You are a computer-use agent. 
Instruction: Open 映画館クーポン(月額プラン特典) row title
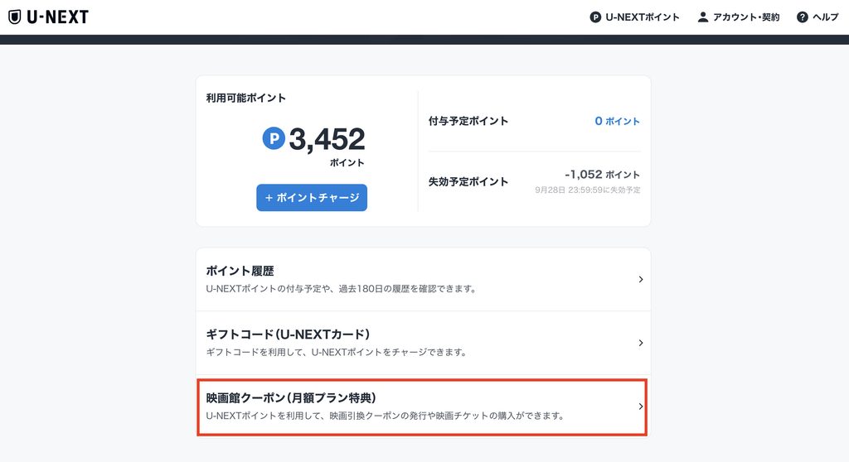[291, 398]
